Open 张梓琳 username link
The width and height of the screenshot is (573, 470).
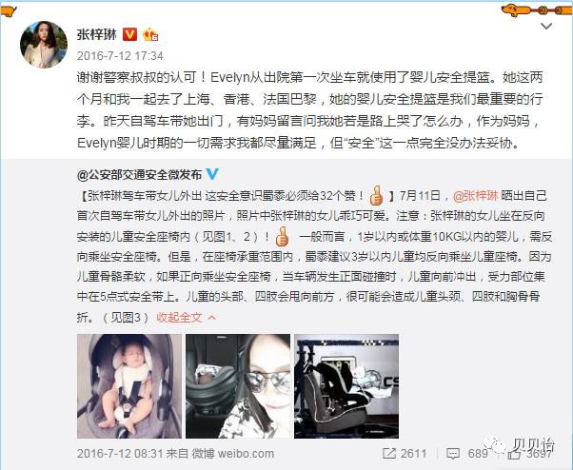tap(97, 34)
